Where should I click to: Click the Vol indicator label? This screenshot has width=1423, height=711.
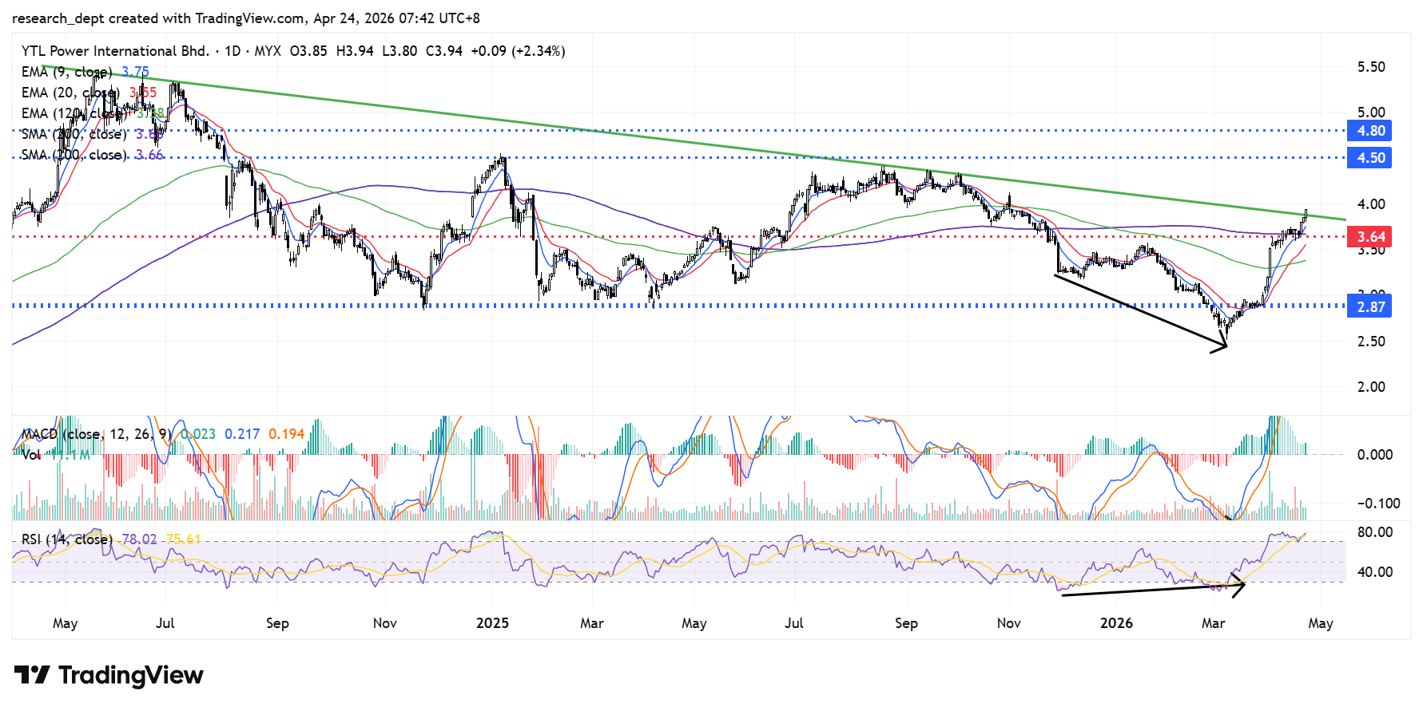[32, 455]
